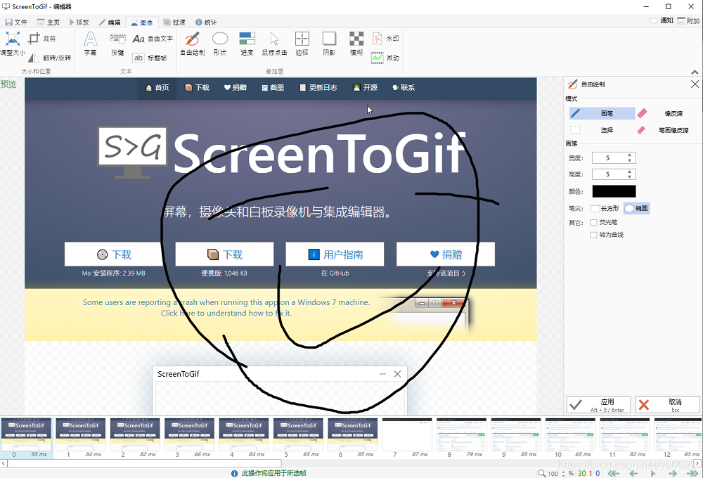This screenshot has height=478, width=703.
Task: Increase the 宽度 width stepper value
Action: [x=629, y=155]
